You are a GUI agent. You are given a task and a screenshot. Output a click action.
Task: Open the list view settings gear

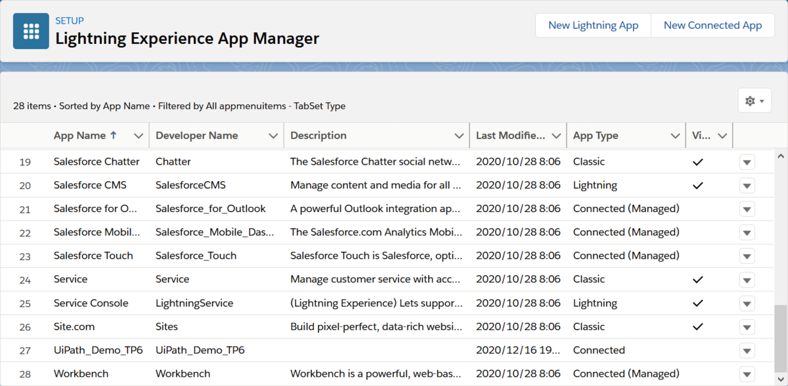tap(755, 101)
